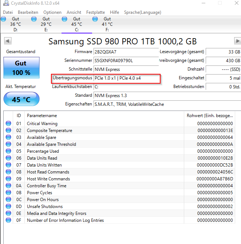Close the CrystalDiskInfo window
The image size is (241, 244).
point(237,3)
